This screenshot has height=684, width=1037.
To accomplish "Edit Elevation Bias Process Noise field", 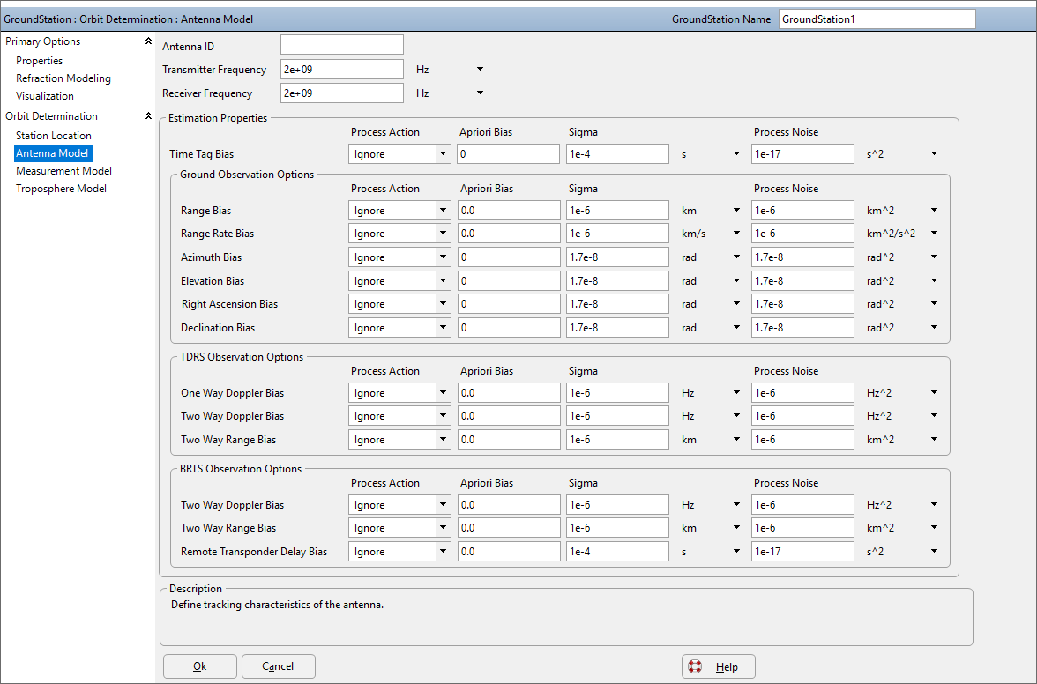I will [802, 281].
